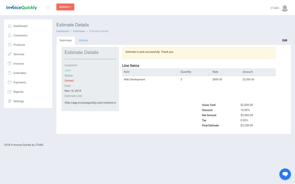The height and width of the screenshot is (184, 295).
Task: Click the InvoiceQuickly logo
Action: point(21,7)
